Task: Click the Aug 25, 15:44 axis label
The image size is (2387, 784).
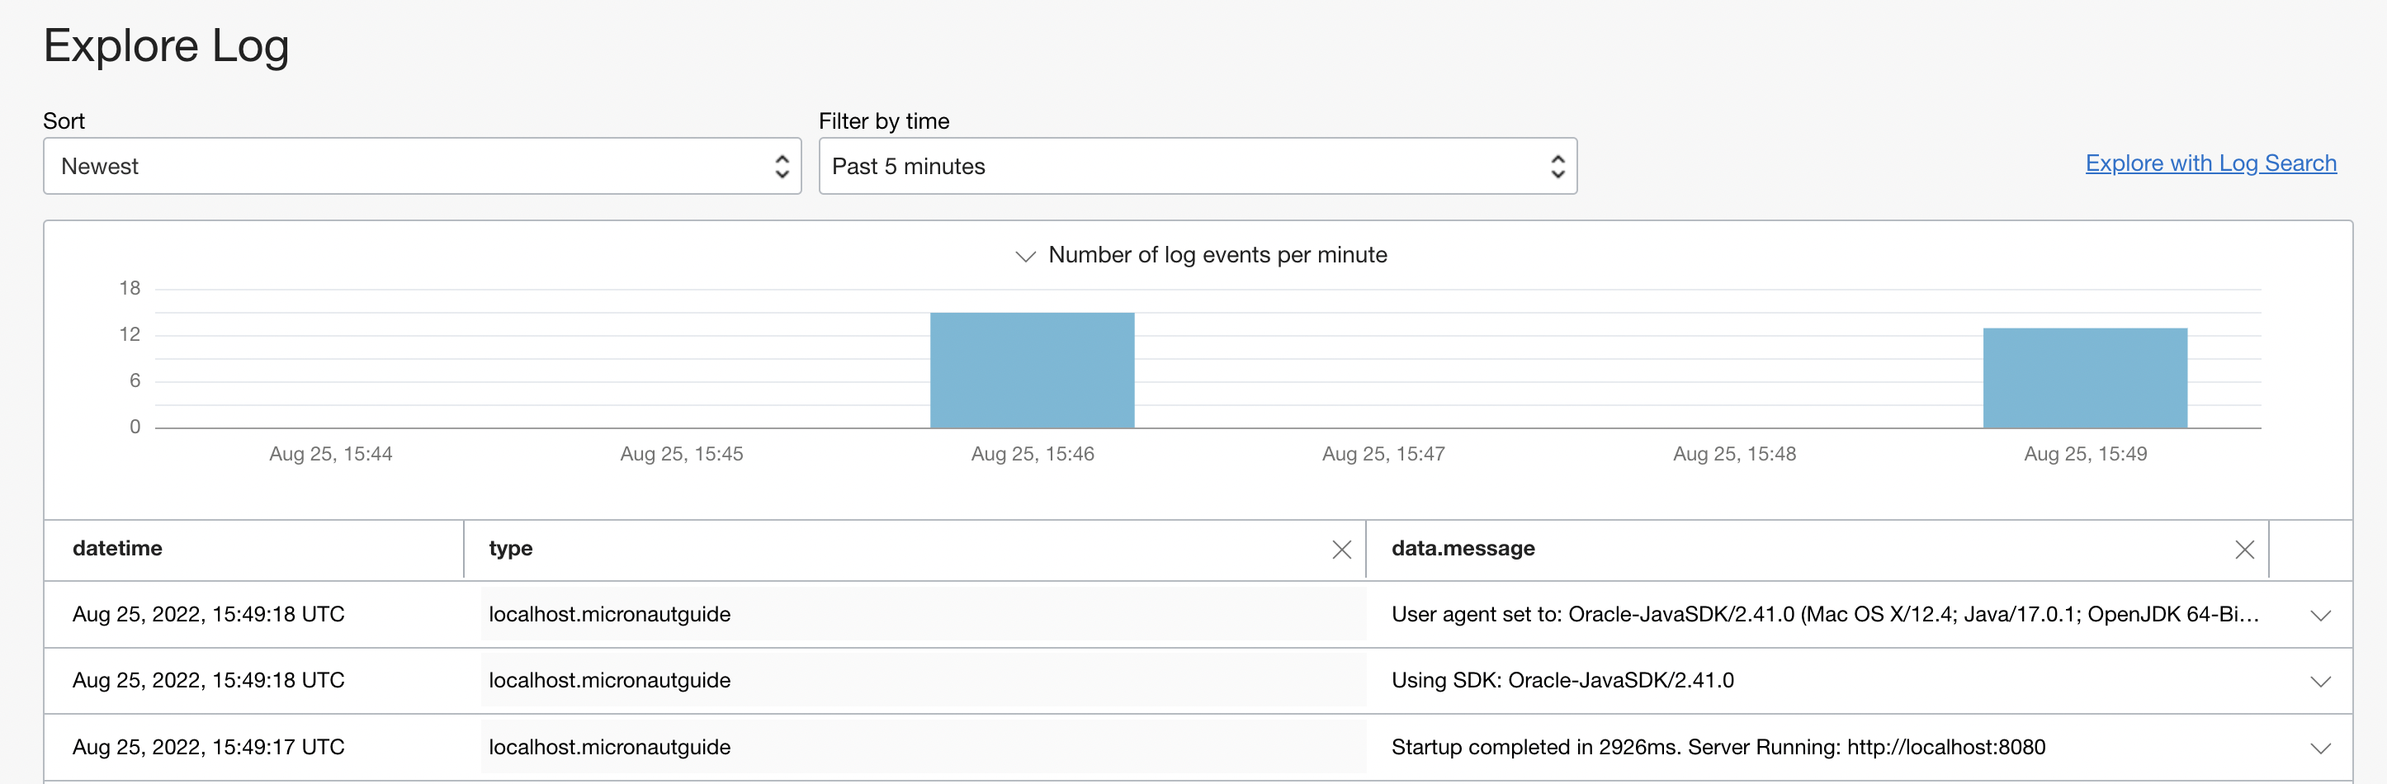Action: (331, 454)
